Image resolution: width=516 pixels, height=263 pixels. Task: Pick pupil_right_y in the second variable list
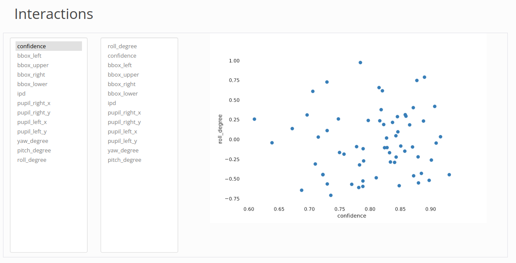pos(124,122)
